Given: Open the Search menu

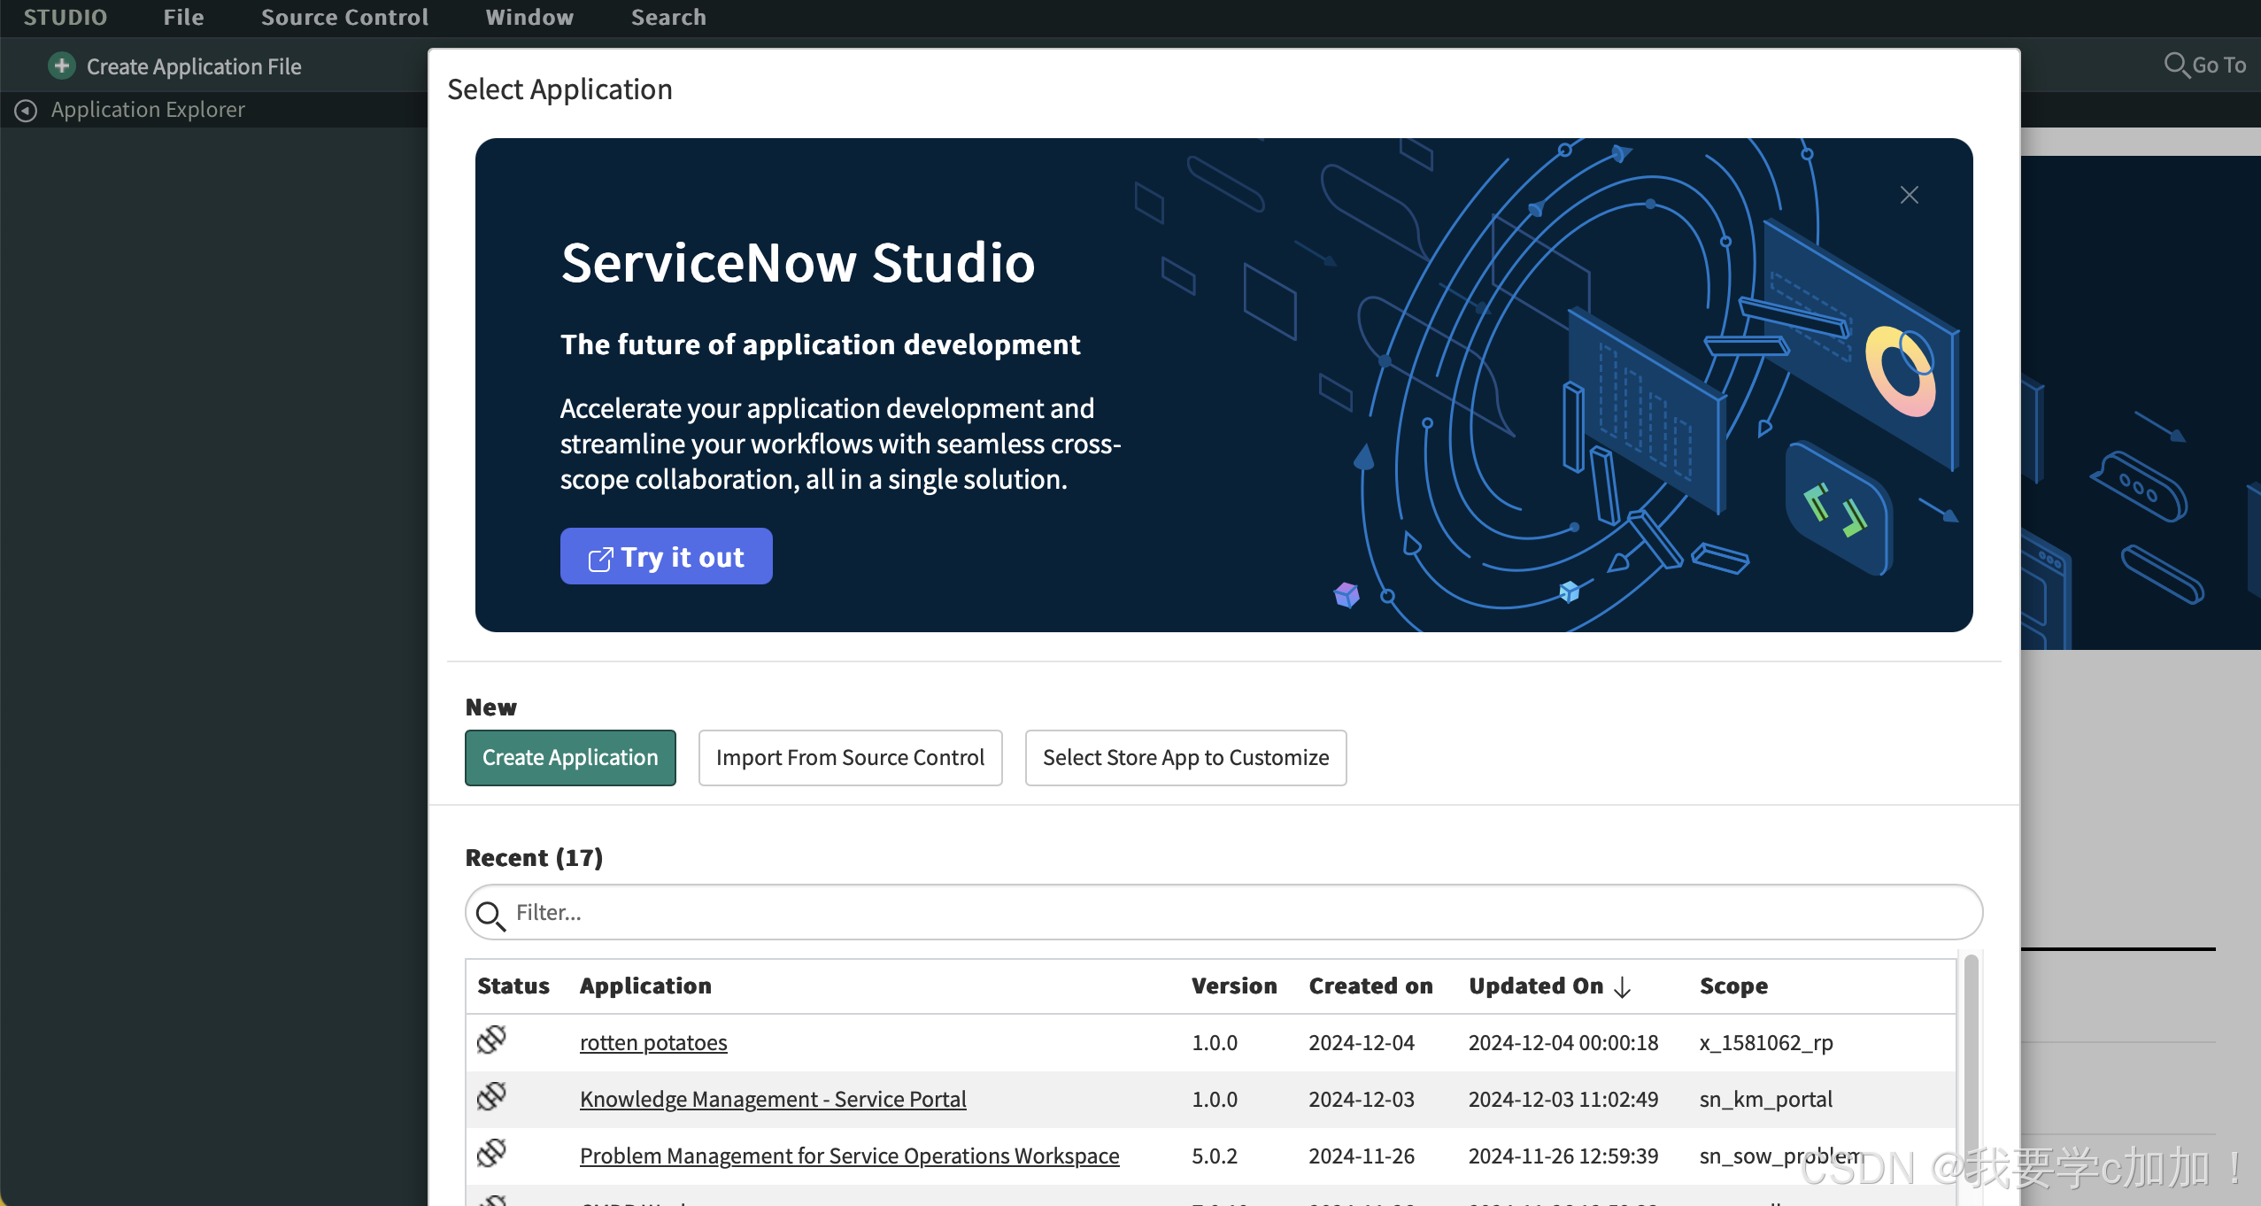Looking at the screenshot, I should (x=668, y=18).
